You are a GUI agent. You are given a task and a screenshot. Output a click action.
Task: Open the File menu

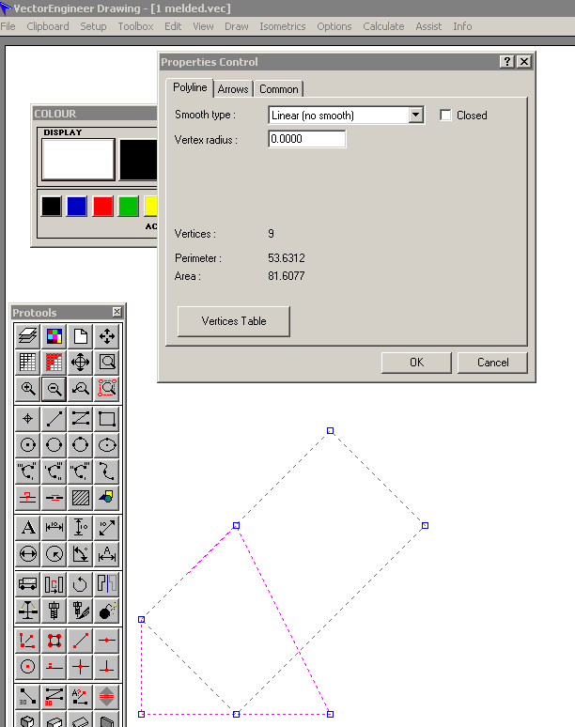[8, 26]
